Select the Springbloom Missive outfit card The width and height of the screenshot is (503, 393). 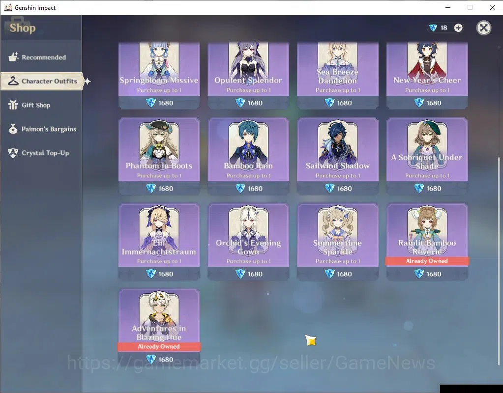[159, 76]
